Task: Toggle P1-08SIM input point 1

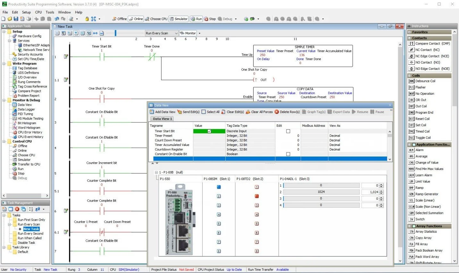Action: coord(219,187)
